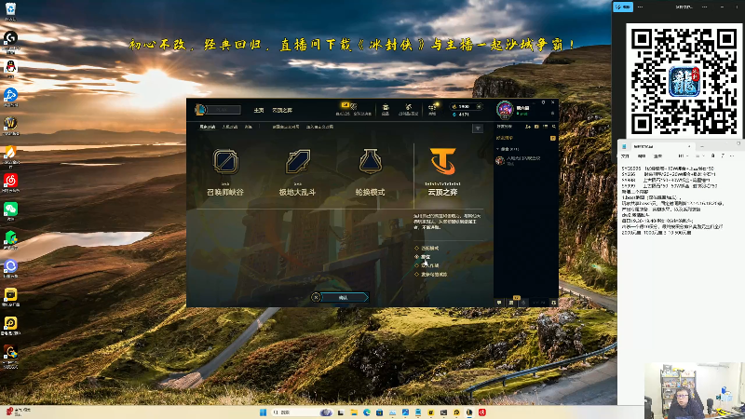Choose the third queue option radio

(x=416, y=265)
